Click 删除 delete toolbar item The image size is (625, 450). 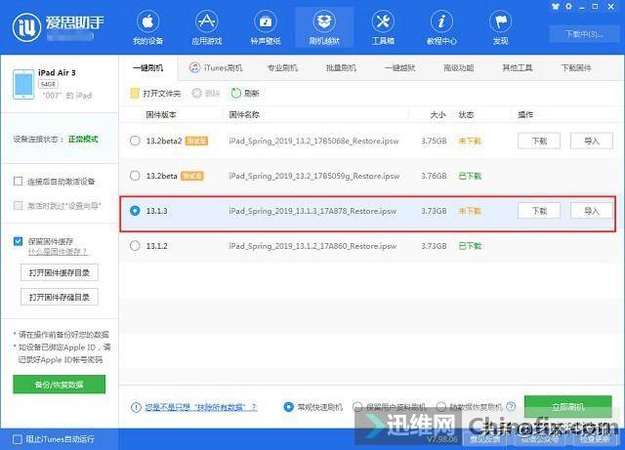tap(206, 94)
